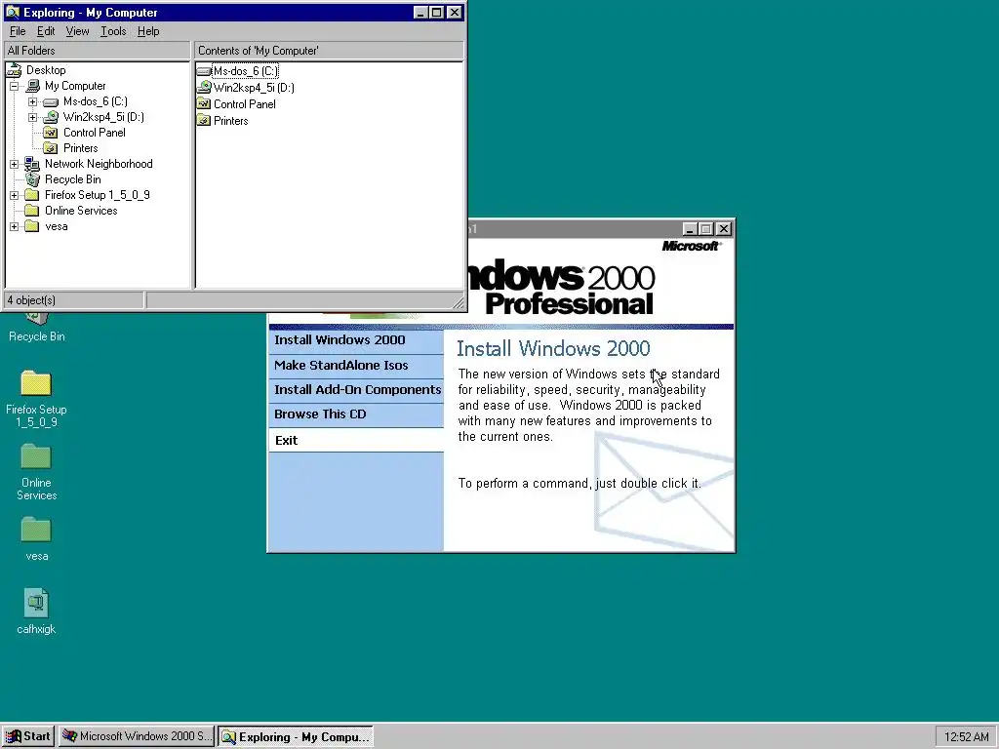Viewport: 999px width, 749px height.
Task: Close the Windows 2000 setup window
Action: coord(724,228)
